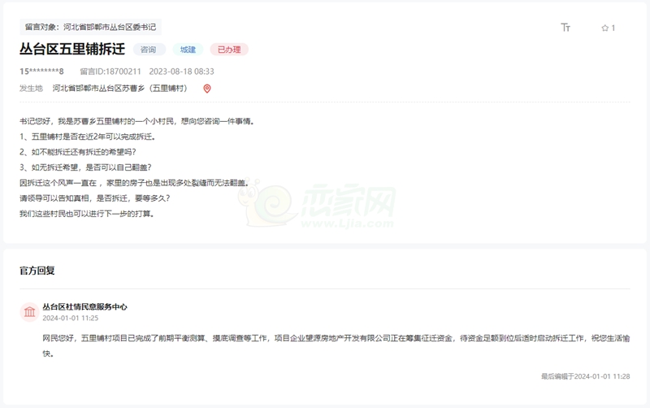
Task: Click the 官方回复 heading
Action: coord(37,271)
